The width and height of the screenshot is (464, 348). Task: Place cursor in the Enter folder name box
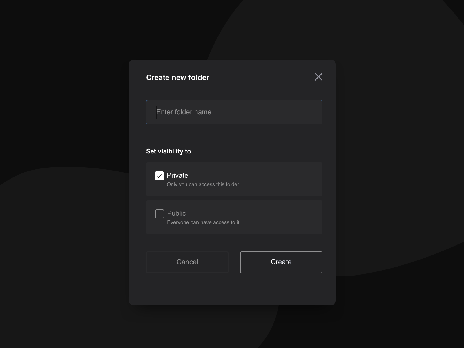coord(234,112)
